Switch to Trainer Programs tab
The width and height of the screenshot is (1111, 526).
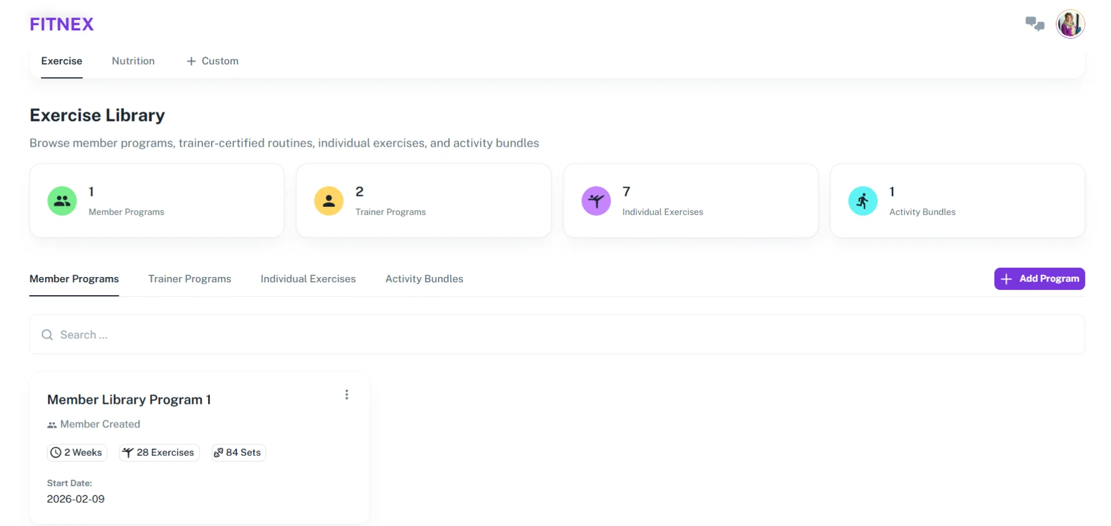(x=189, y=279)
